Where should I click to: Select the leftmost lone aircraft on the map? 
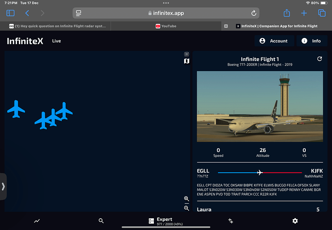16,109
